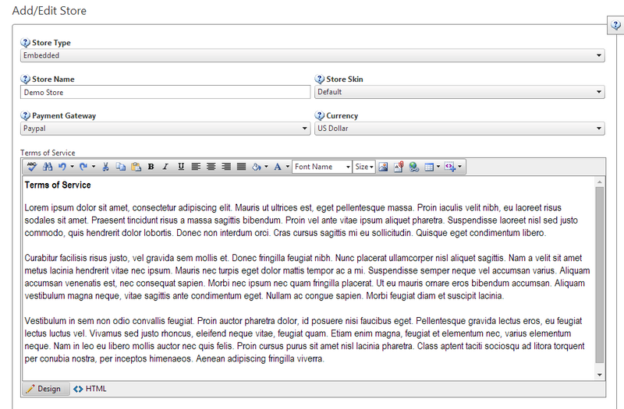The height and width of the screenshot is (409, 624).
Task: Click the paste clipboard icon
Action: [136, 167]
